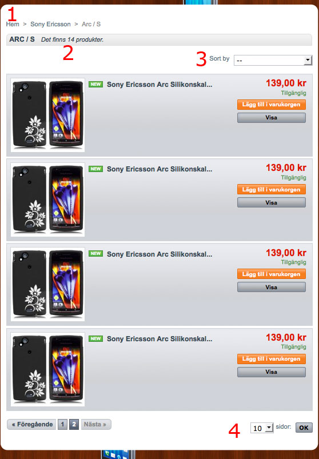Open the second product's thumbnail image
319x459 pixels.
[47, 199]
